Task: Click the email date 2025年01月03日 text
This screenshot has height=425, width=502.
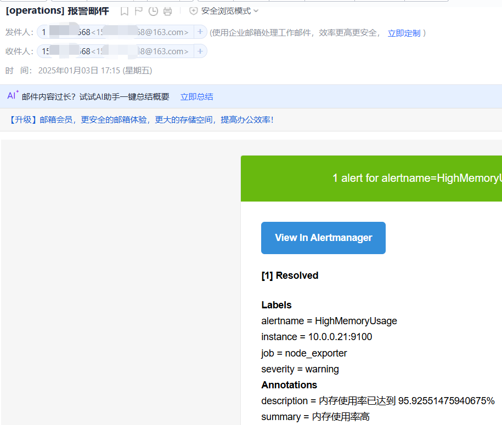Action: point(68,70)
